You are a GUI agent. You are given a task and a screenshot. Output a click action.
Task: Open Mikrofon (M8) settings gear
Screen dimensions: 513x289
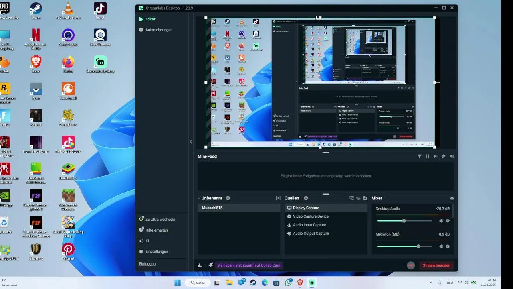448,246
